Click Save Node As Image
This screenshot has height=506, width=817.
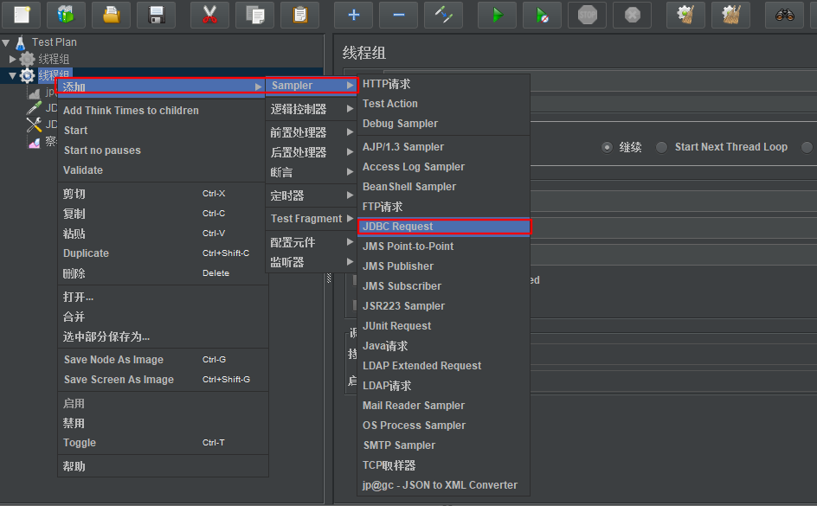tap(163, 360)
